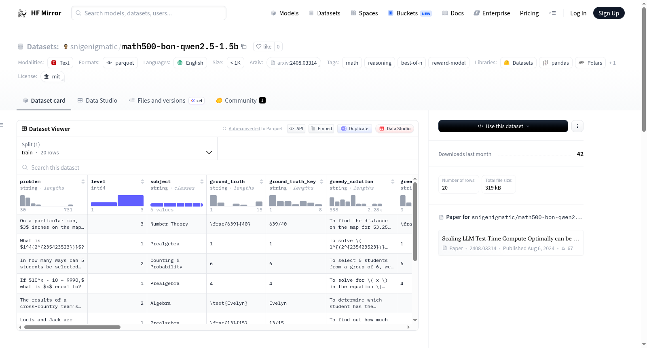Viewport: 647px width, 348px height.
Task: Expand the +1 more libraries indicator
Action: pyautogui.click(x=612, y=63)
